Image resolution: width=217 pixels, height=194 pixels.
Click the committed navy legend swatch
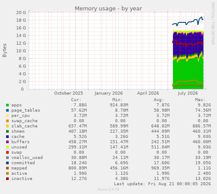[x=7, y=163]
